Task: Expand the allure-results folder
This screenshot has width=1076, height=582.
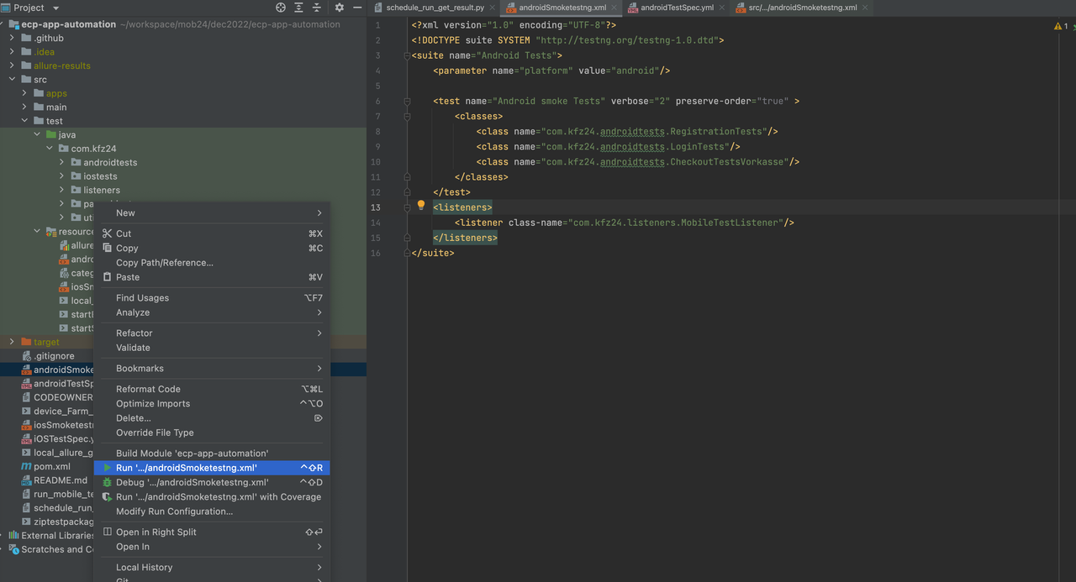Action: 12,66
